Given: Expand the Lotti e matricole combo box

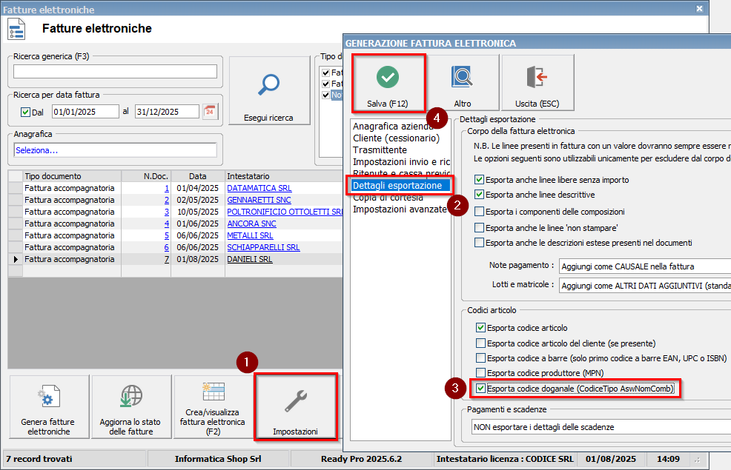Looking at the screenshot, I should tap(644, 286).
